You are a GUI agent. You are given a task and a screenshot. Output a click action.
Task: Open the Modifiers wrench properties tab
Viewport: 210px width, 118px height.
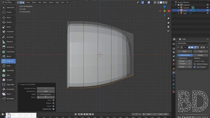pyautogui.click(x=174, y=73)
